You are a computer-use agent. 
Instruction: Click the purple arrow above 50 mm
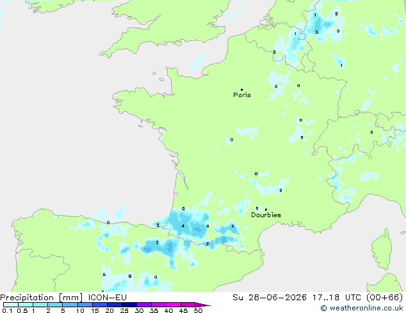coord(203,305)
